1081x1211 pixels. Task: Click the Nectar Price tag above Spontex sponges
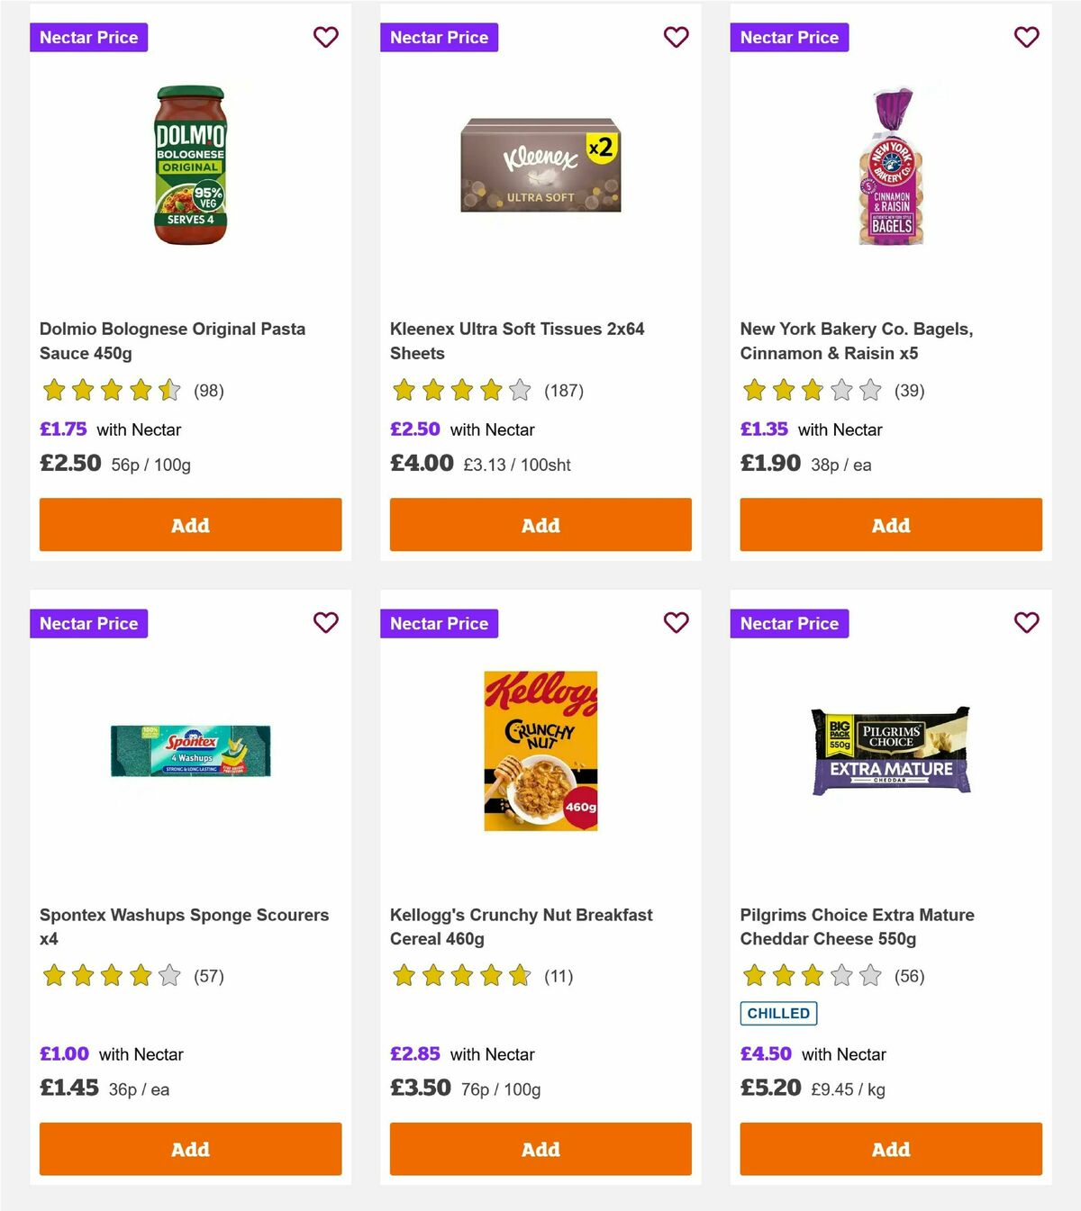click(88, 622)
